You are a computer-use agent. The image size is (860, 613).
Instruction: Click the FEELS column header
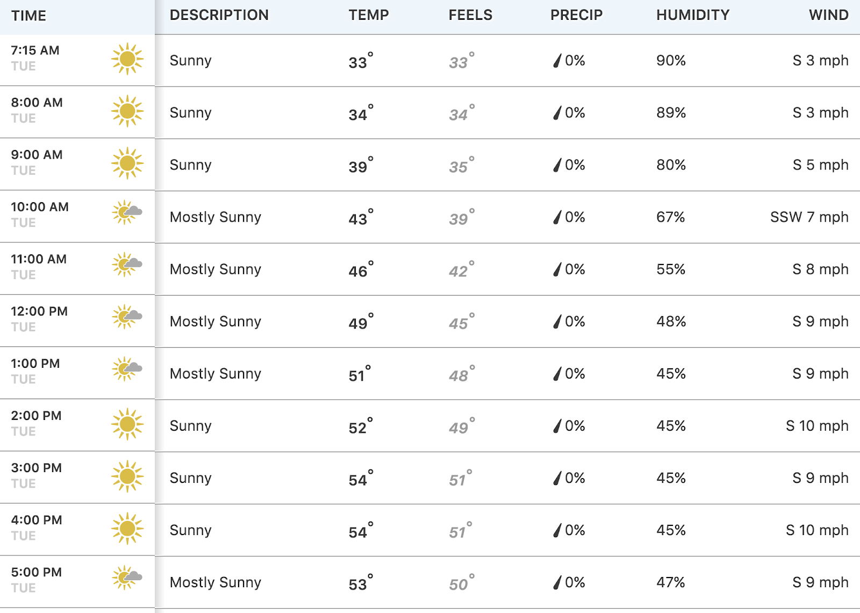(x=470, y=15)
